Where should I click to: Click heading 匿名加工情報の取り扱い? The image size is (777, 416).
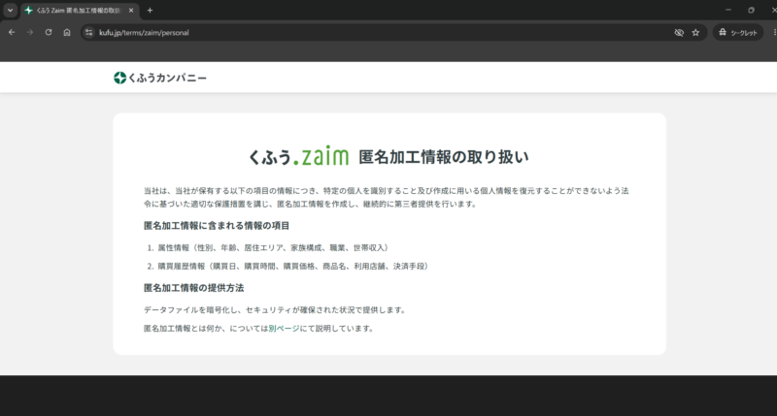tap(444, 157)
